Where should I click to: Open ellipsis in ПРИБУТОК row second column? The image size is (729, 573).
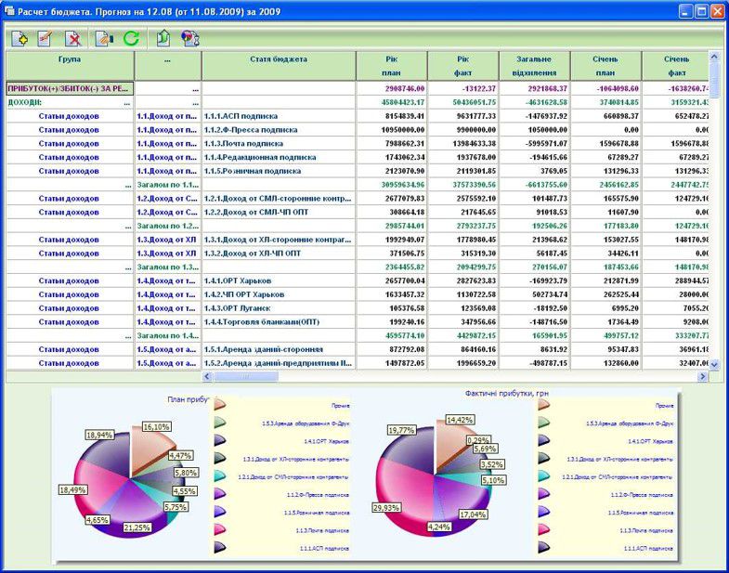click(195, 89)
